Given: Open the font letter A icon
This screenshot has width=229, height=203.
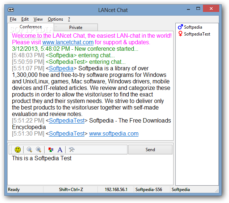Looking at the screenshot, I should (x=60, y=150).
